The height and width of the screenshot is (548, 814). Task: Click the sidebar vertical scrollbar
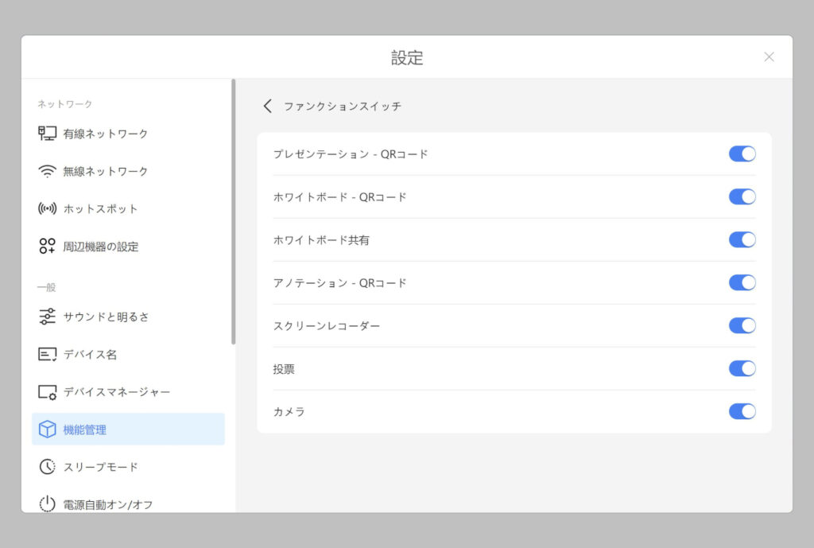[233, 212]
